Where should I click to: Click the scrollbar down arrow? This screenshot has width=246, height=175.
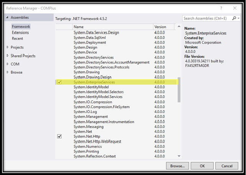179,156
